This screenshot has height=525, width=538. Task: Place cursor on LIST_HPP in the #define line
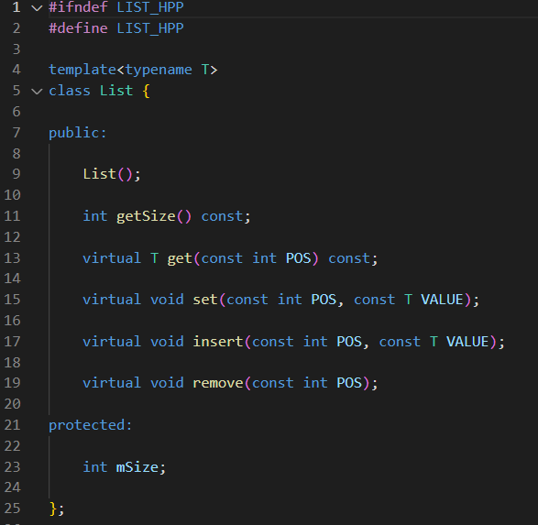[150, 28]
